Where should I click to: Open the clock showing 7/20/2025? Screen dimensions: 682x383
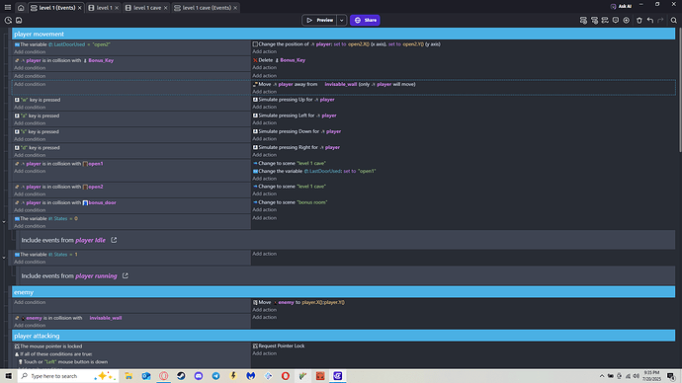coord(651,376)
